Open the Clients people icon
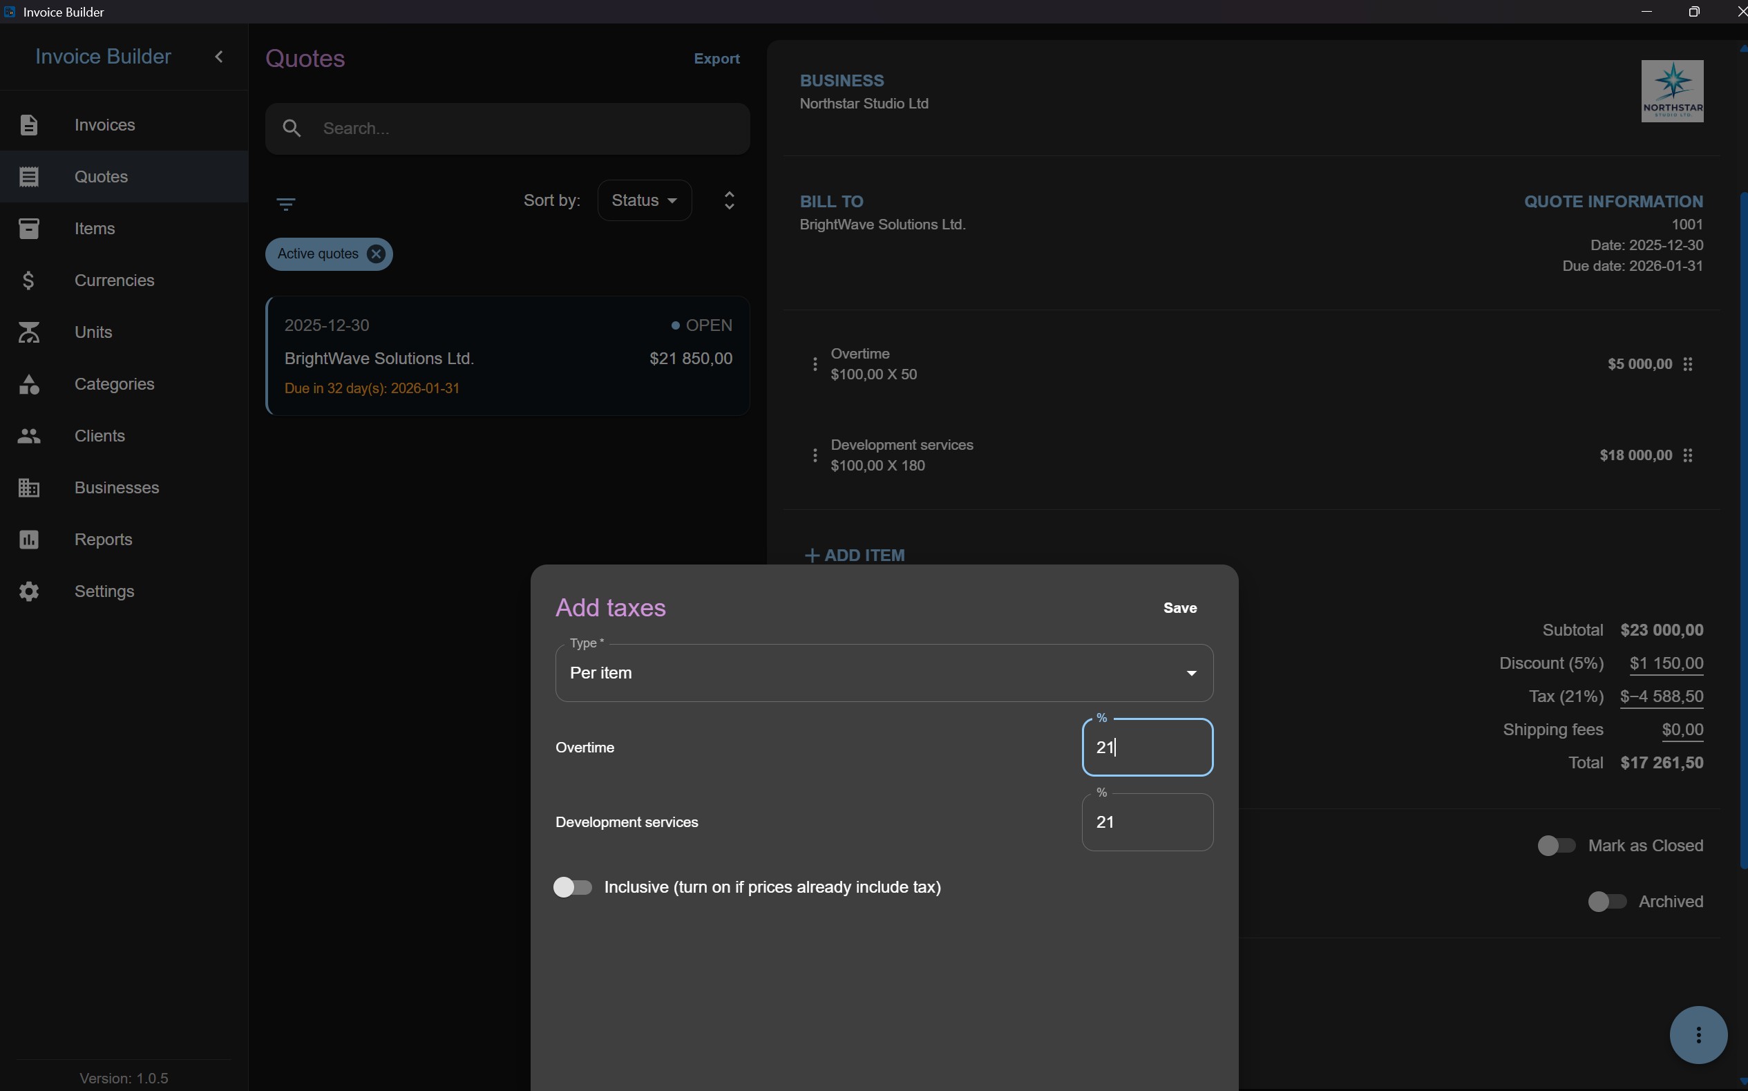 (x=29, y=437)
